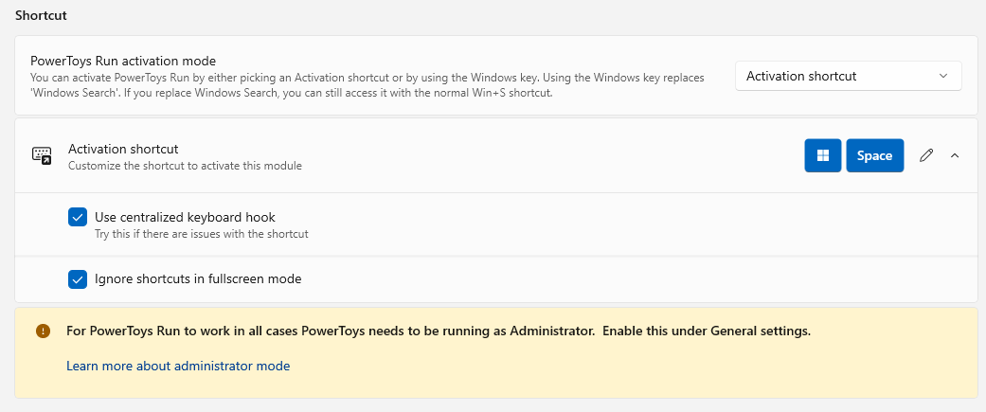This screenshot has width=986, height=412.
Task: Open the Learn more about administrator mode link
Action: (x=178, y=366)
